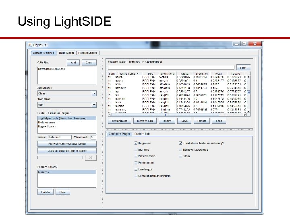Clear the CSV file list
The height and width of the screenshot is (217, 290).
[x=89, y=63]
